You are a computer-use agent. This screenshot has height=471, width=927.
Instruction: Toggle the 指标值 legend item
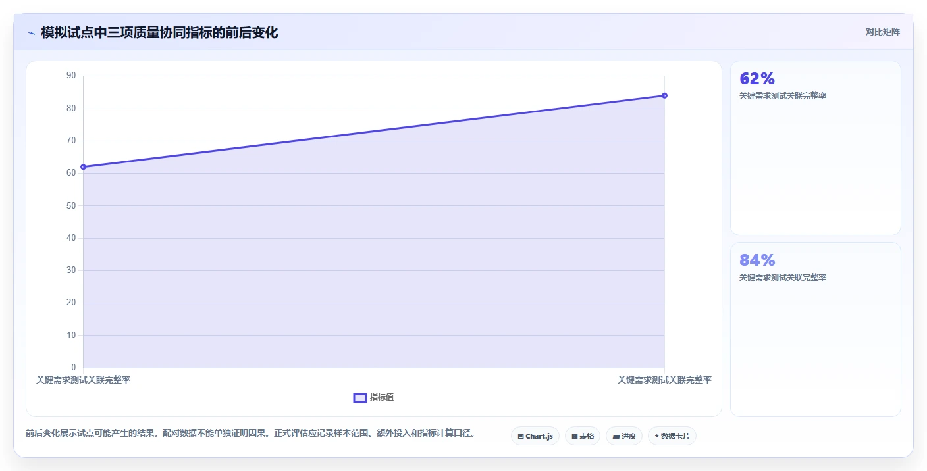pyautogui.click(x=373, y=397)
